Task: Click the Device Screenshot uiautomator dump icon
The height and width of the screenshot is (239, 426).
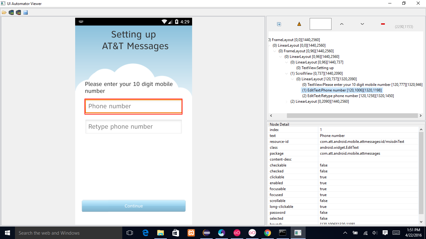Action: click(x=11, y=12)
